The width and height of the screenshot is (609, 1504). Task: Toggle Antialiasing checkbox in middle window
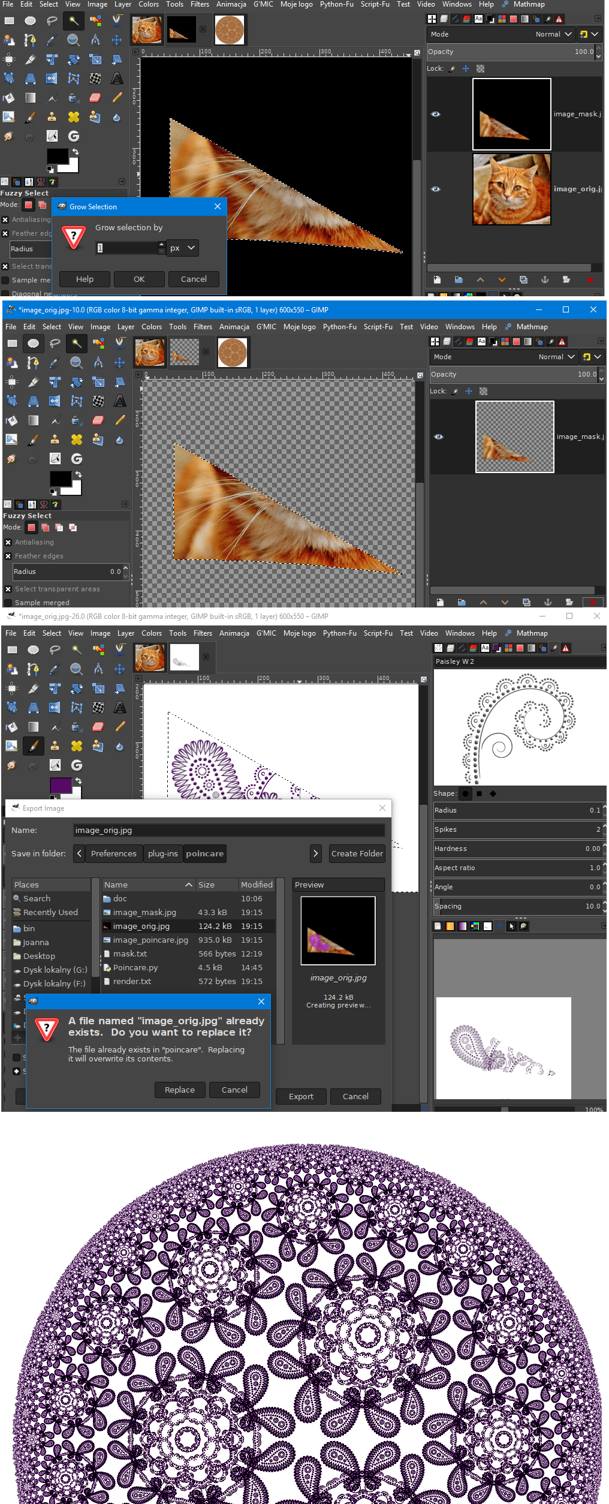(8, 542)
